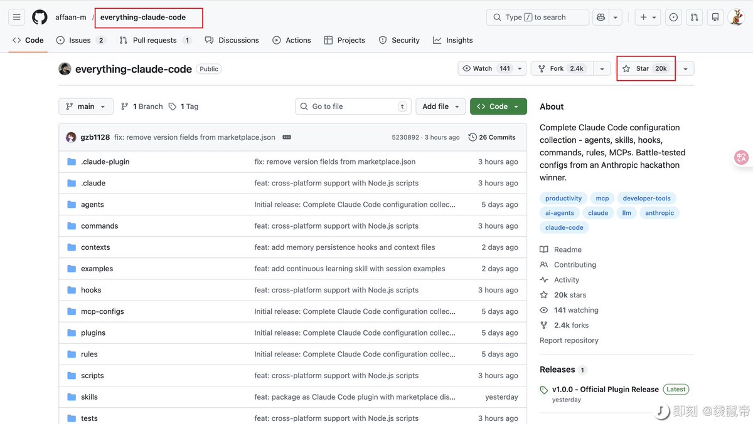The image size is (753, 424).
Task: Star the repository
Action: click(645, 69)
